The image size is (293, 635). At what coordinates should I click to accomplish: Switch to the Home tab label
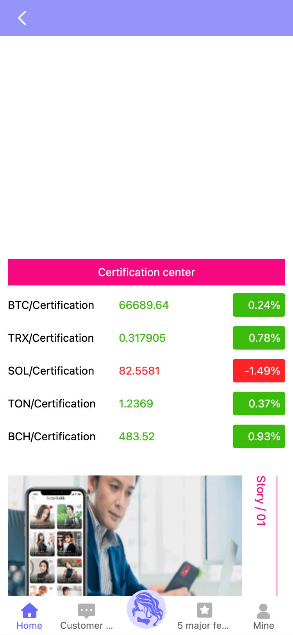[29, 626]
